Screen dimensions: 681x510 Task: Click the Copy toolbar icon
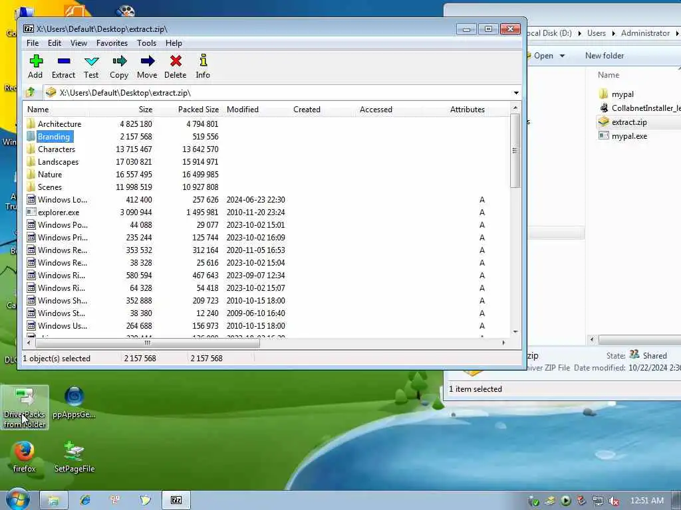119,66
